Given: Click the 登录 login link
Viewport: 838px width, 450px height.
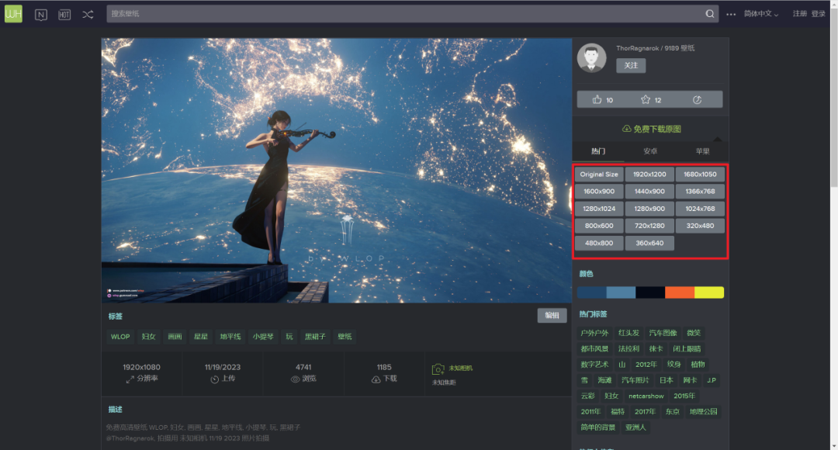Looking at the screenshot, I should pyautogui.click(x=819, y=14).
